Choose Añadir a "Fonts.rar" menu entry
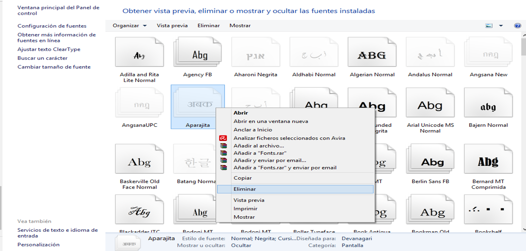Screen dimensions: 526x251 [260, 153]
